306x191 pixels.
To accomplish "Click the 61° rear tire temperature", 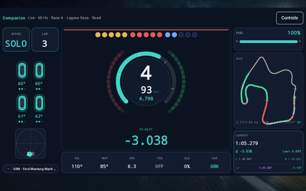I will tap(22, 116).
